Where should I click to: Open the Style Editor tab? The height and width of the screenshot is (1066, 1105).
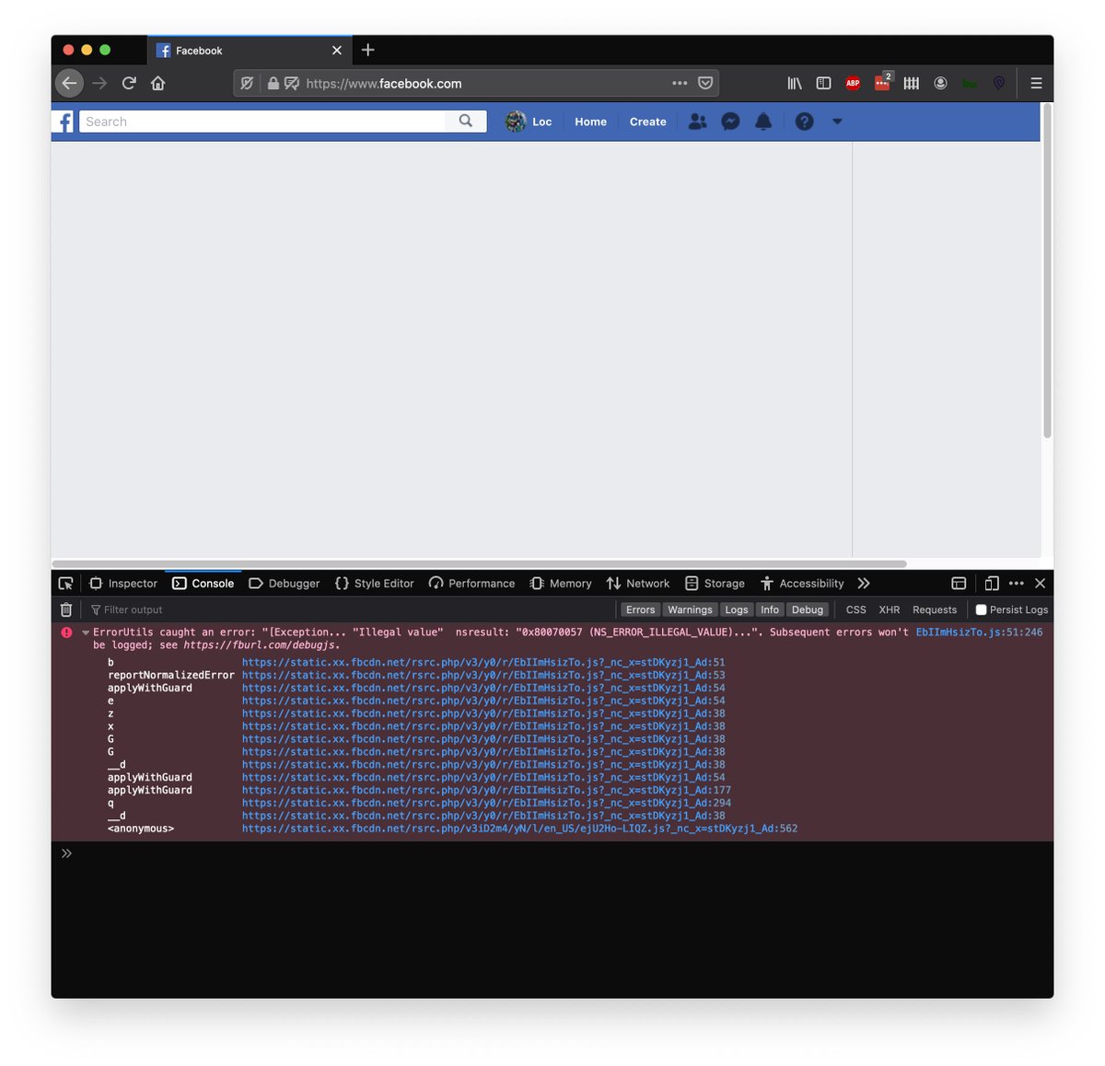click(374, 584)
